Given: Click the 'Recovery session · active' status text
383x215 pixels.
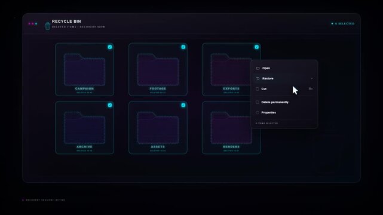Looking at the screenshot, I should coord(45,200).
